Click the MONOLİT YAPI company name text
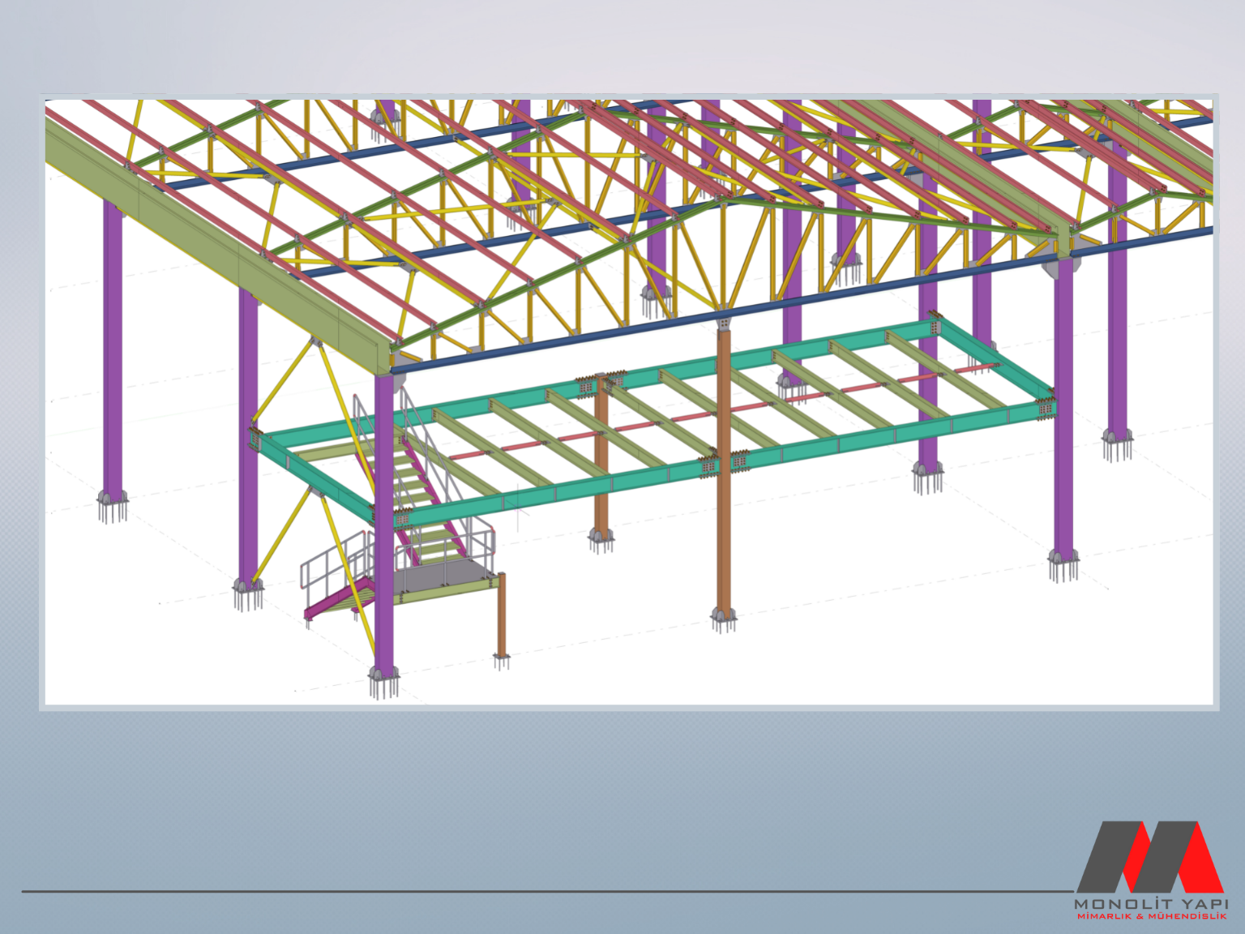Viewport: 1245px width, 934px height. 1150,903
